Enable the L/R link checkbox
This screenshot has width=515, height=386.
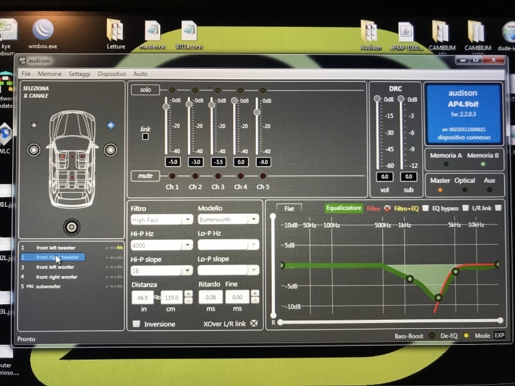(498, 208)
